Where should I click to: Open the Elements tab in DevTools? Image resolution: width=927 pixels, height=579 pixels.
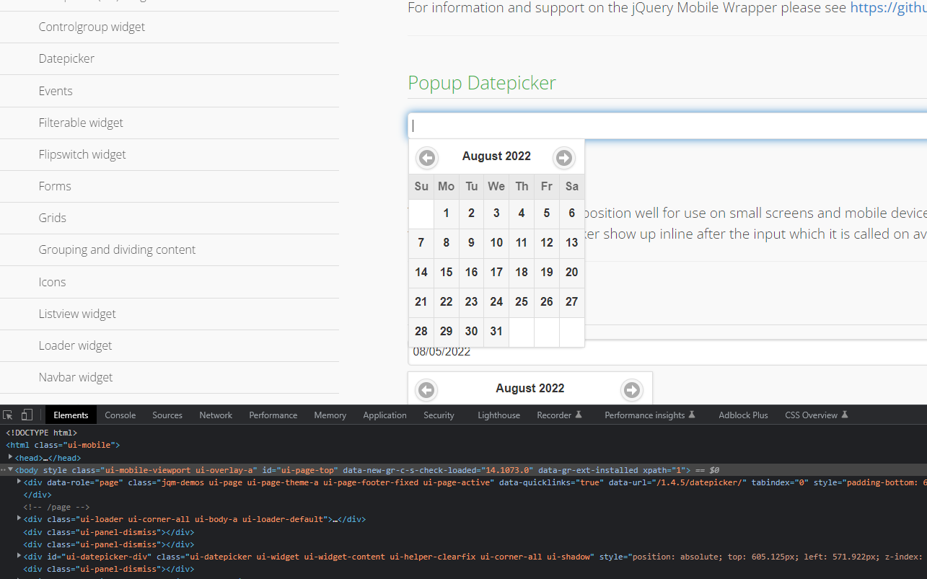[71, 415]
